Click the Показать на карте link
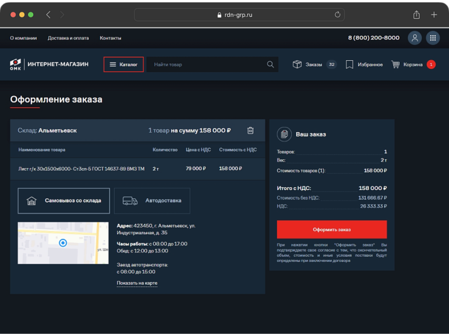449x334 pixels. tap(137, 283)
